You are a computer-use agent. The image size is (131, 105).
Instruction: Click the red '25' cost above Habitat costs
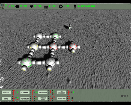[14, 91]
